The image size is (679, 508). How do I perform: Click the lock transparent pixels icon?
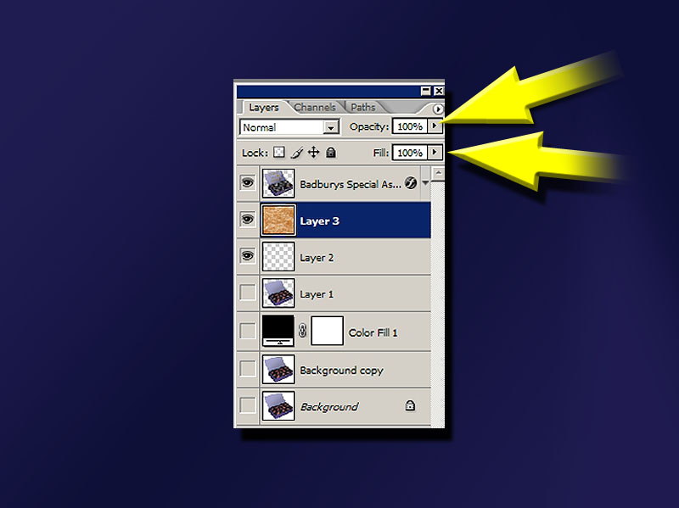tap(279, 153)
